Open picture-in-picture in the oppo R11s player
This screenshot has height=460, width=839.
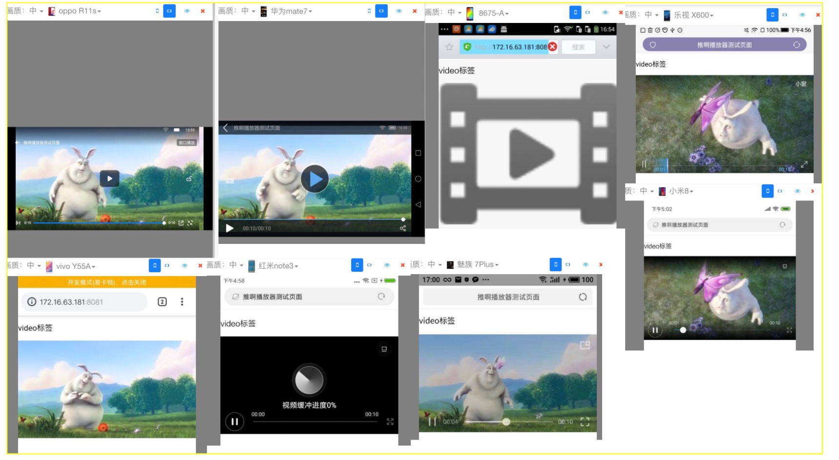(181, 223)
